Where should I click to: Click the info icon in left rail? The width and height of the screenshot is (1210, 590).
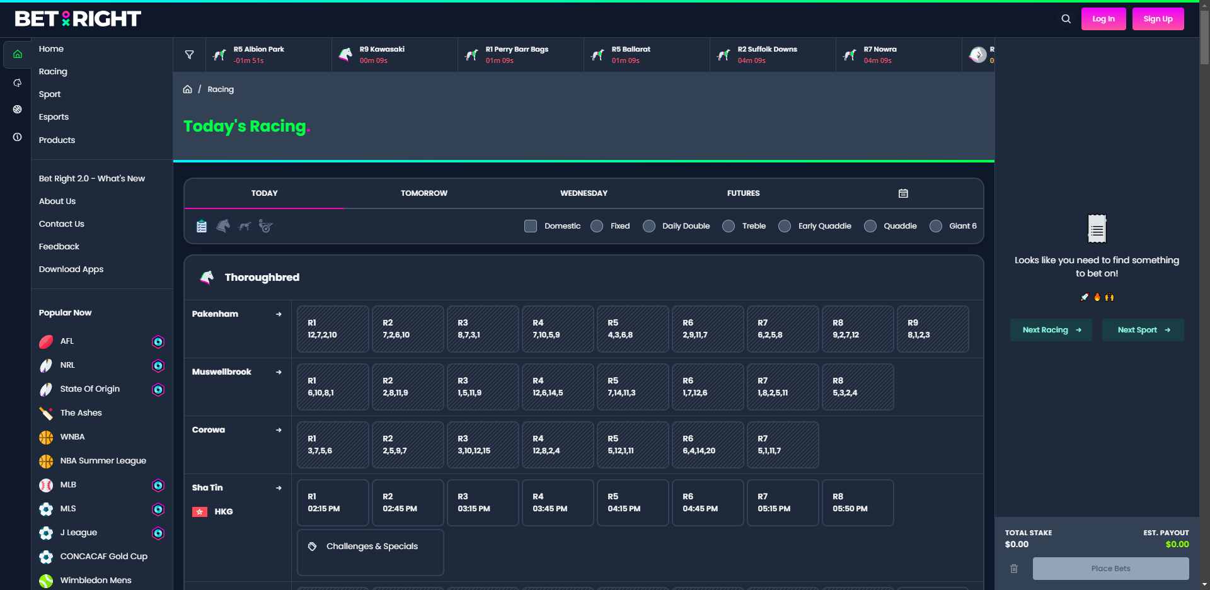(18, 137)
